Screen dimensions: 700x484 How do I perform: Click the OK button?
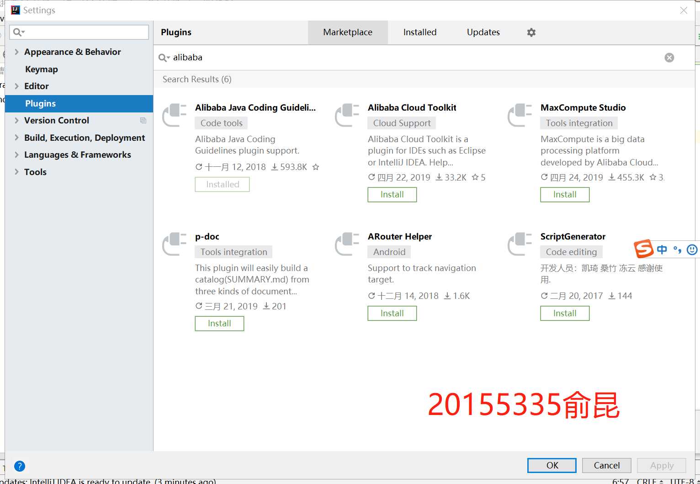point(552,465)
